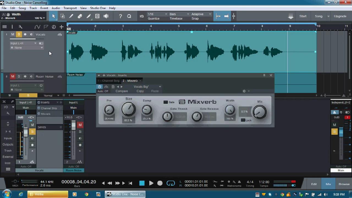Select the Eraser tool

pyautogui.click(x=80, y=16)
